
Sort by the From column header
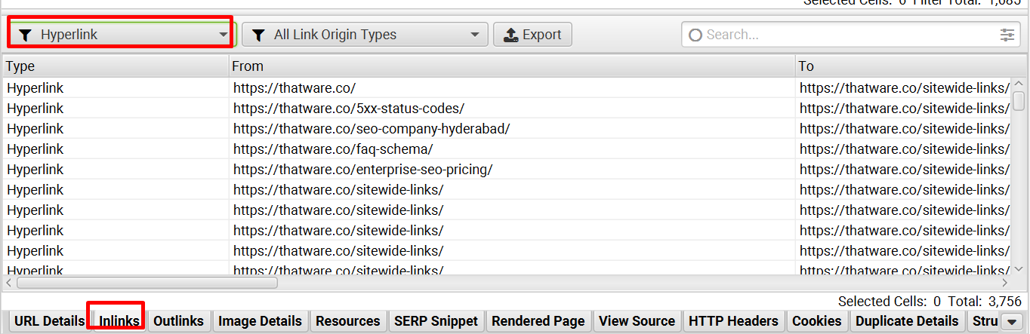coord(512,66)
